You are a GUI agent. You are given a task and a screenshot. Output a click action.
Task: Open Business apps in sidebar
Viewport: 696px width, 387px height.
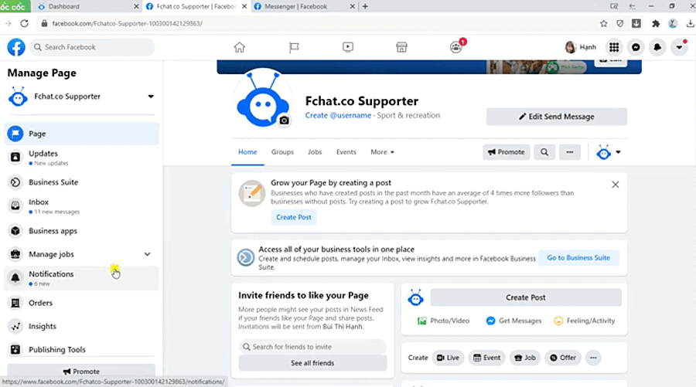tap(82, 231)
